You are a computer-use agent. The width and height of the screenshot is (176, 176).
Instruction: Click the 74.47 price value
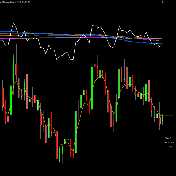168,138
